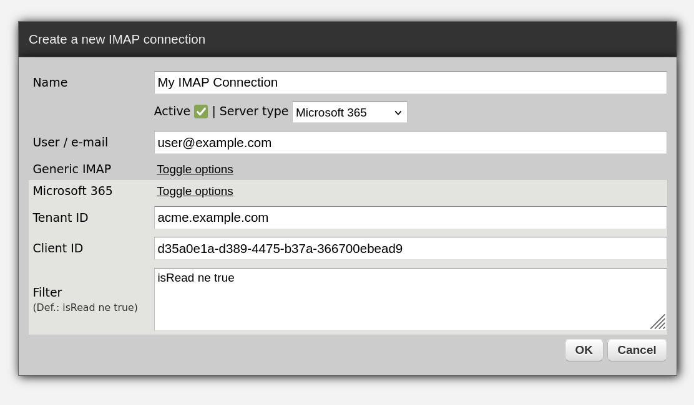Click the "Microsoft 365" section label
Image resolution: width=694 pixels, height=405 pixels.
72,191
